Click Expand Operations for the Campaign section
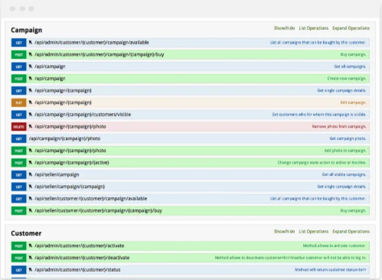Viewport: 382px width, 280px height. pyautogui.click(x=351, y=28)
